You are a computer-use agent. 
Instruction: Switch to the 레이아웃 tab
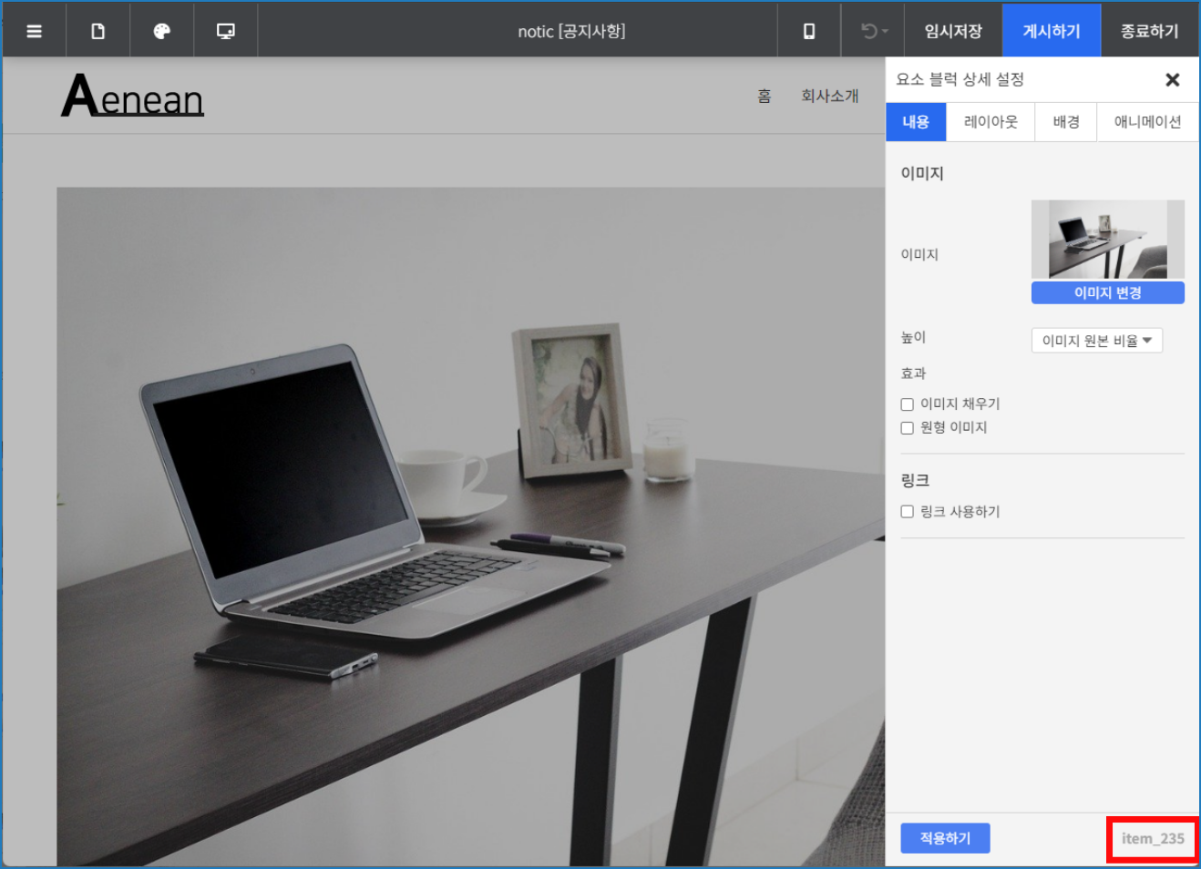point(991,122)
